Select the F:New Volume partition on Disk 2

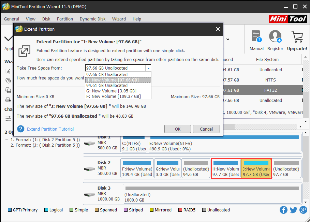137,168
